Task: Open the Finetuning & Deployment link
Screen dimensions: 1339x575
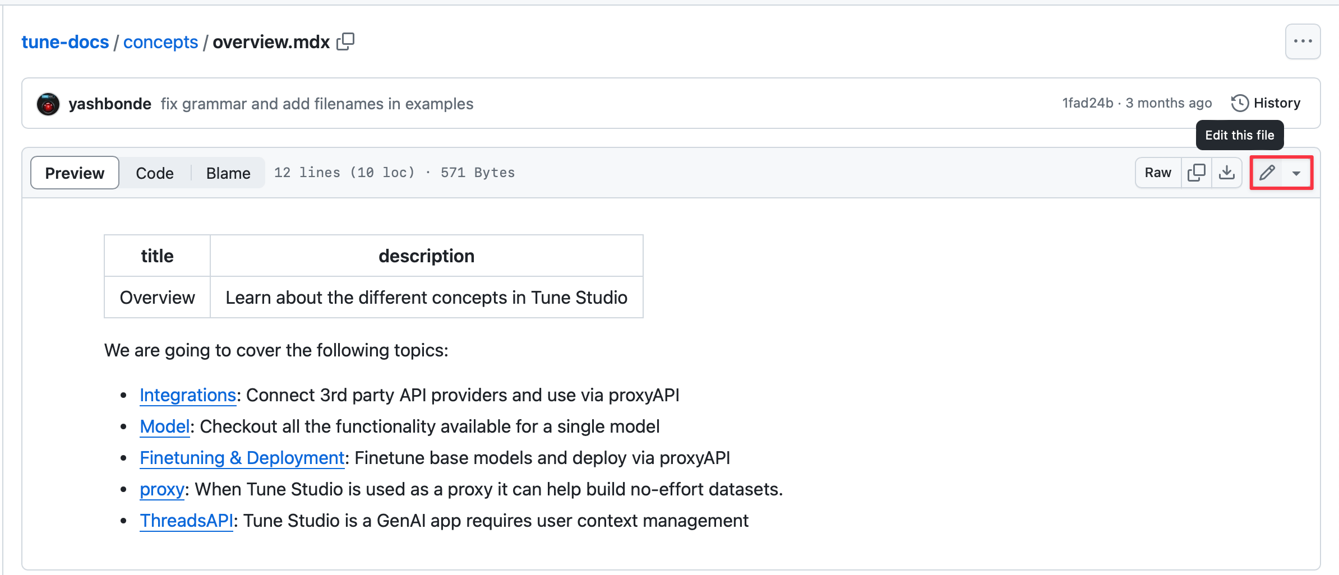Action: point(242,458)
